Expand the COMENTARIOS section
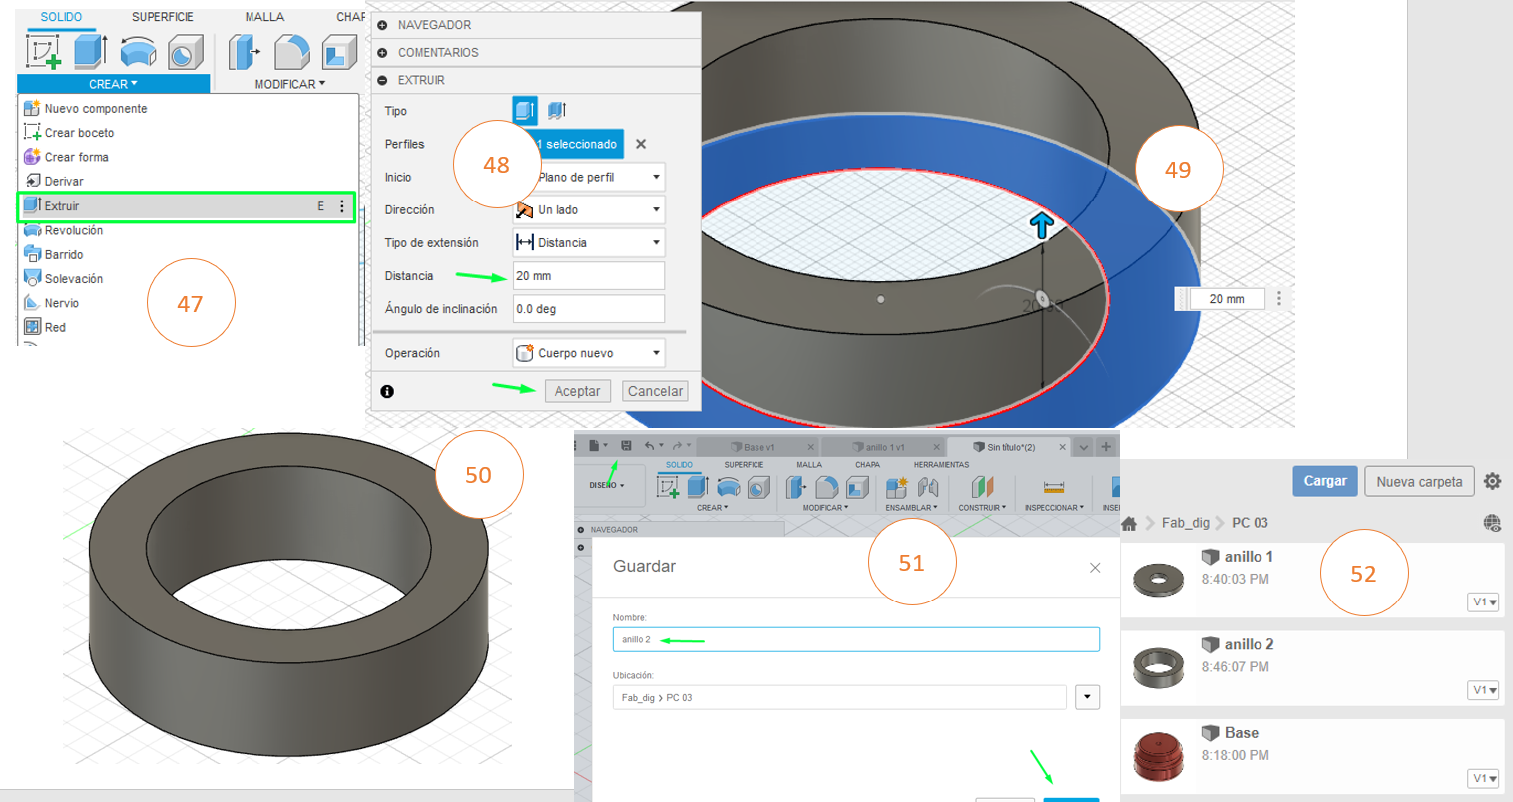Screen dimensions: 1513x802 tap(382, 52)
